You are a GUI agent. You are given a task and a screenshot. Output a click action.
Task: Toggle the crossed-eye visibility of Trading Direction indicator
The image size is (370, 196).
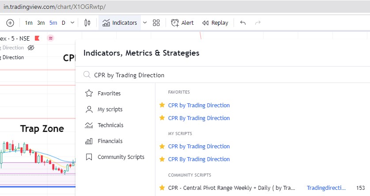coord(31,48)
